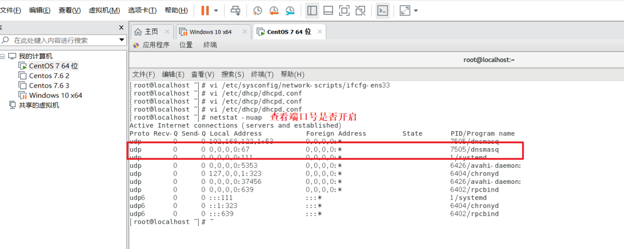624x249 pixels.
Task: Open the 选项卡(T) menu
Action: [x=142, y=10]
